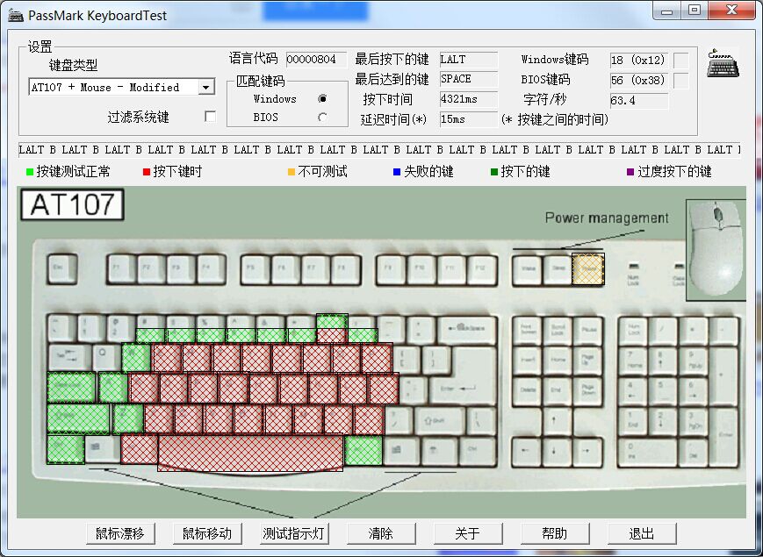Click the Scroll Lock key on the keyboard image
Viewport: 763px width, 557px height.
(x=558, y=332)
